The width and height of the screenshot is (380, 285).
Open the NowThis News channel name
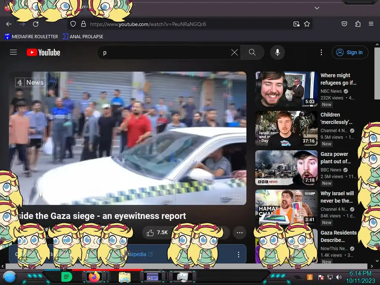click(334, 248)
